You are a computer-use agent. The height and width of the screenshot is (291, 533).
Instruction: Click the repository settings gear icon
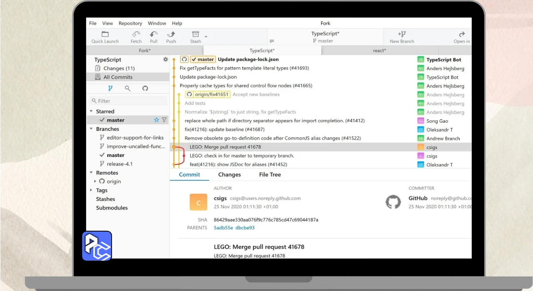point(165,60)
